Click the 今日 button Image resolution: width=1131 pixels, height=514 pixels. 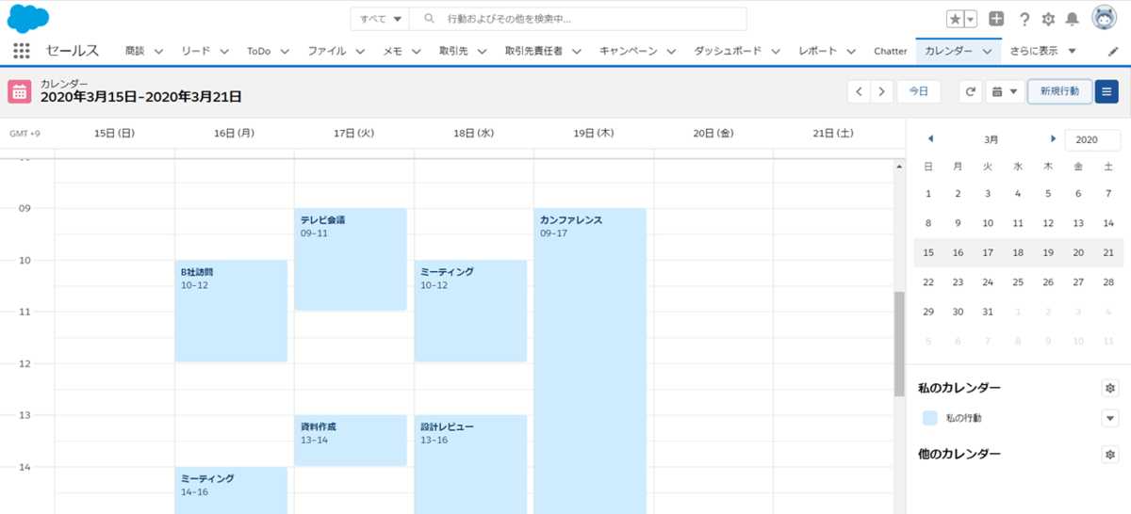pyautogui.click(x=918, y=91)
